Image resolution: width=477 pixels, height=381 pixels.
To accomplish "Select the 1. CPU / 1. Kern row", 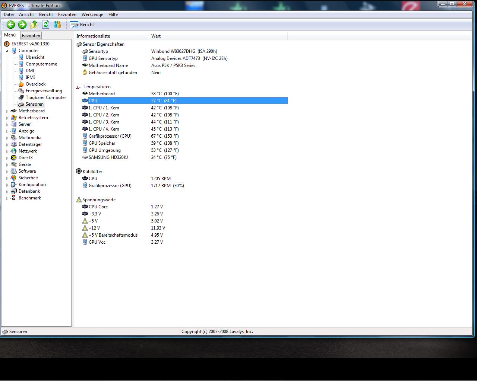I will [184, 108].
